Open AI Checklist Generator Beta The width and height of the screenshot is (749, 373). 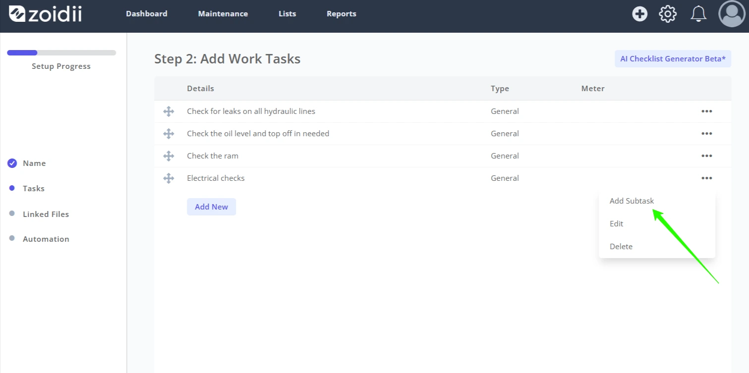tap(673, 59)
